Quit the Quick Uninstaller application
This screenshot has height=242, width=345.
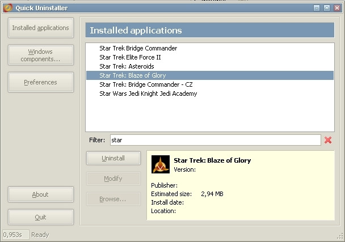pyautogui.click(x=41, y=217)
